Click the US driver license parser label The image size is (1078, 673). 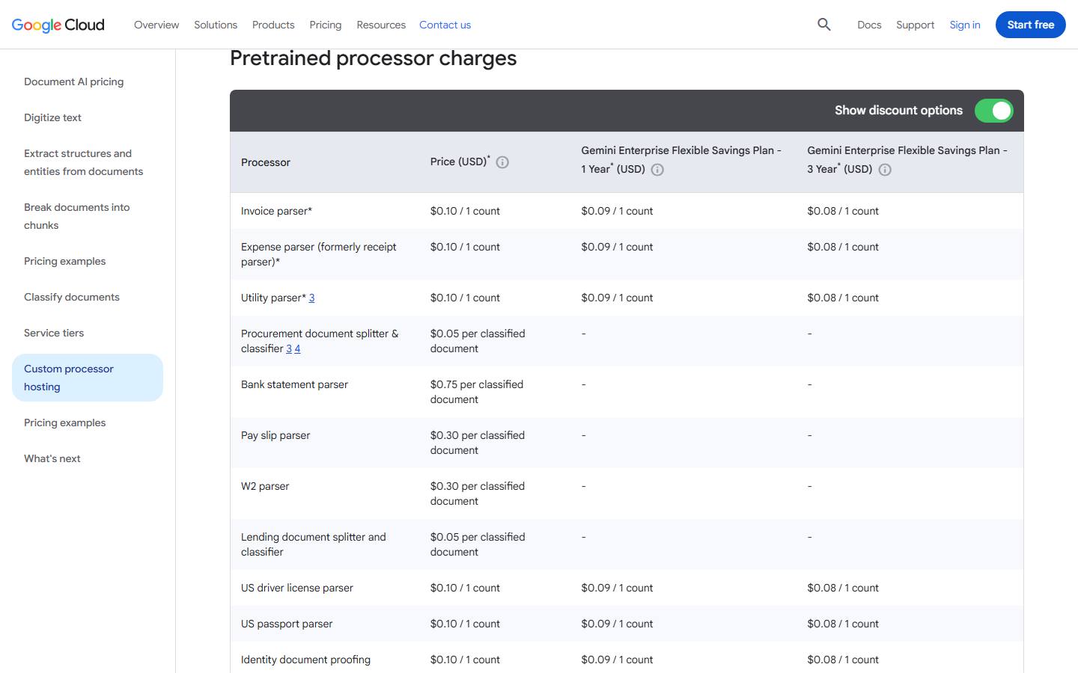point(297,588)
